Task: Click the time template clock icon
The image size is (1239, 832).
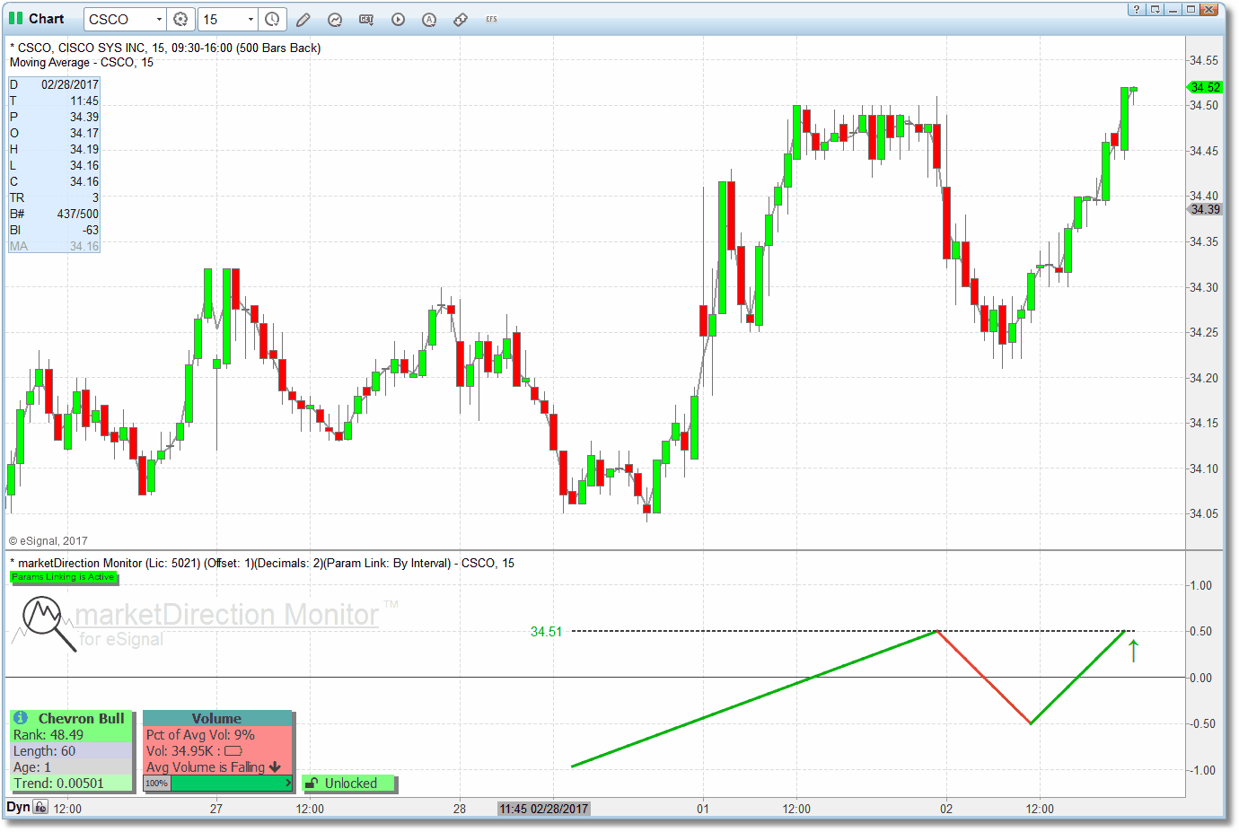Action: tap(272, 19)
